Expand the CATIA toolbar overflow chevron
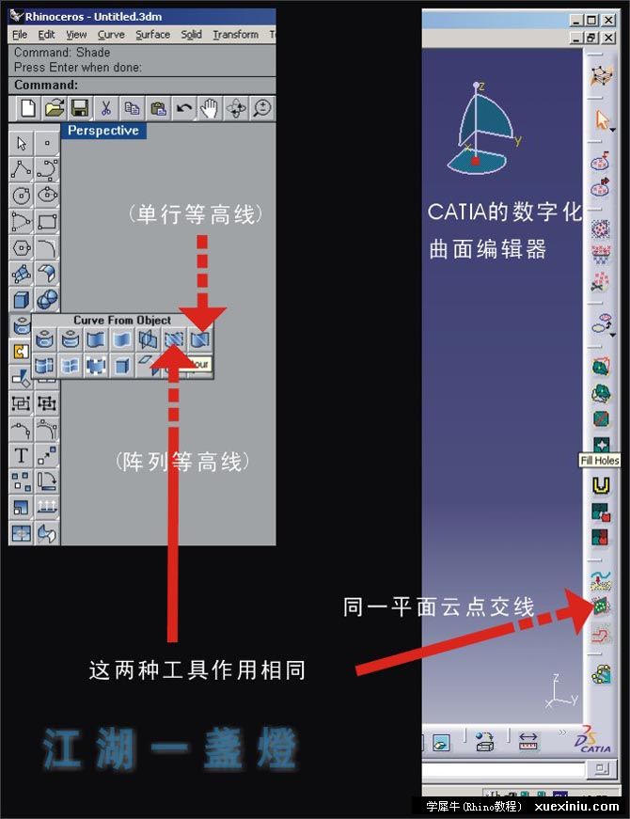Screen dimensions: 630x819 562,732
